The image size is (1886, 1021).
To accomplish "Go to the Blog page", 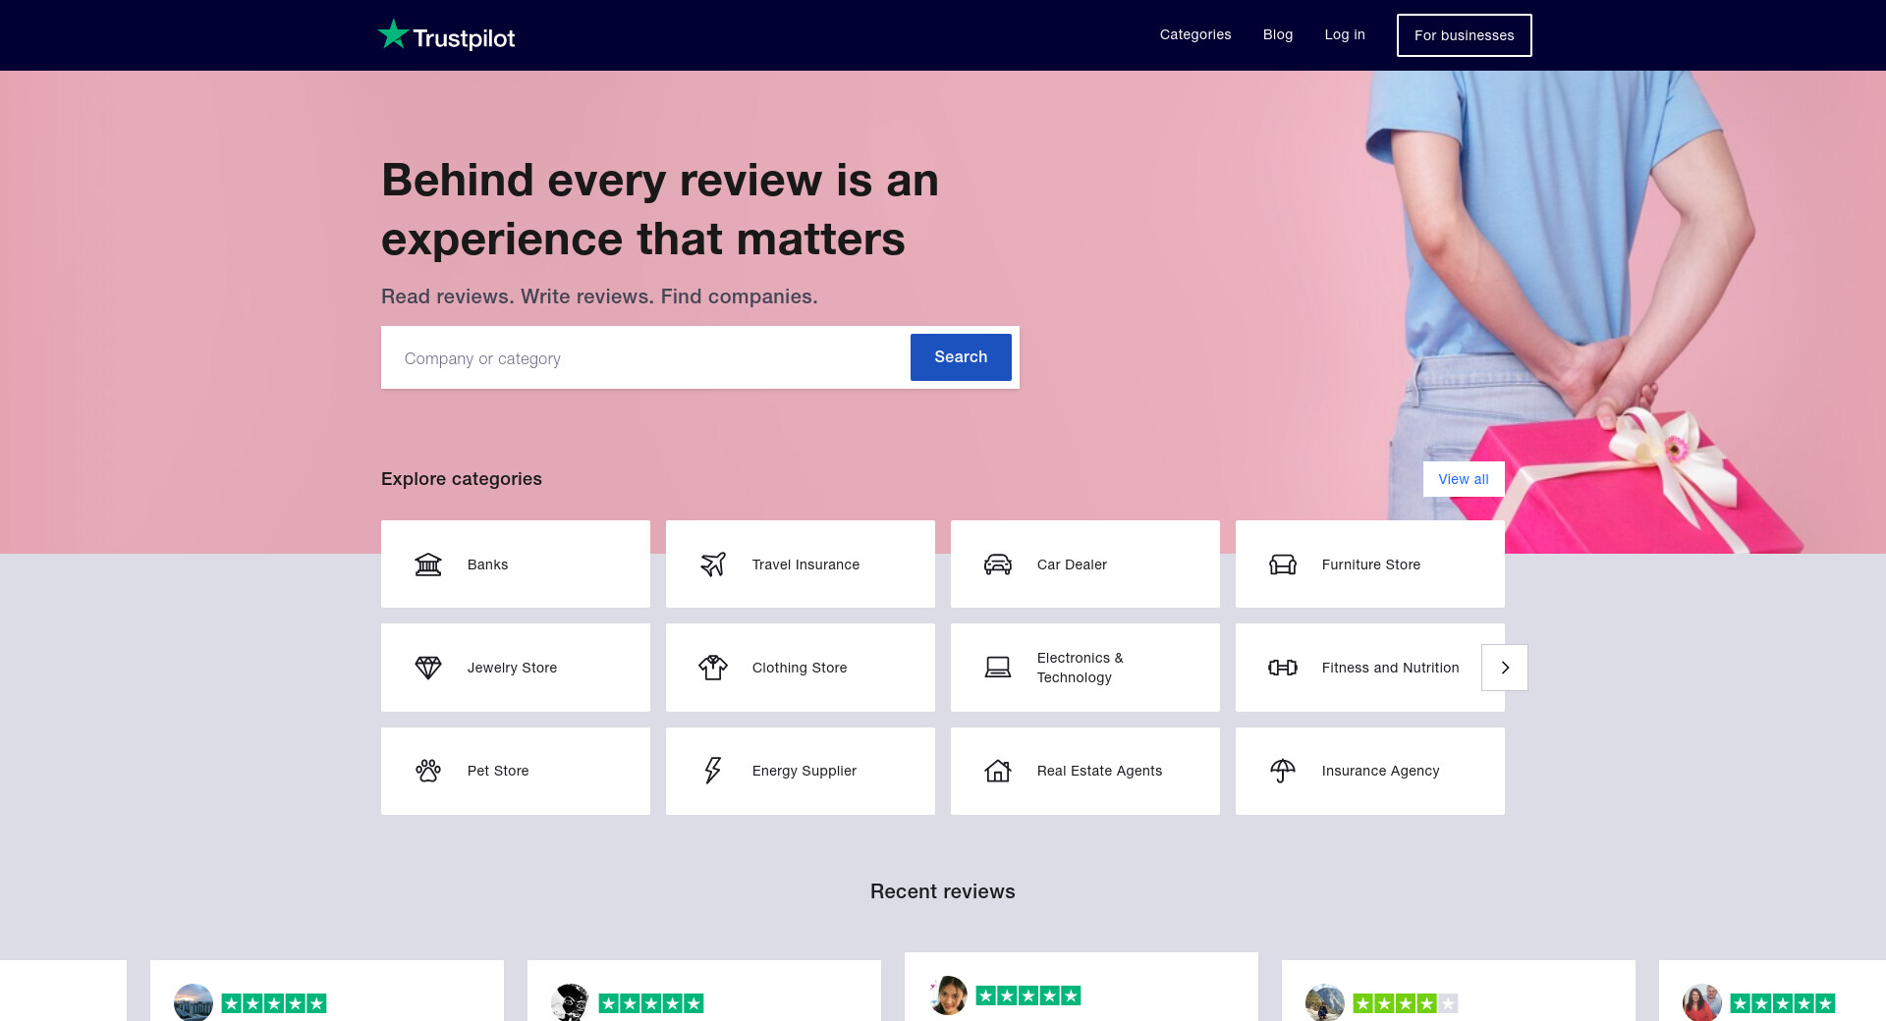I will point(1278,34).
